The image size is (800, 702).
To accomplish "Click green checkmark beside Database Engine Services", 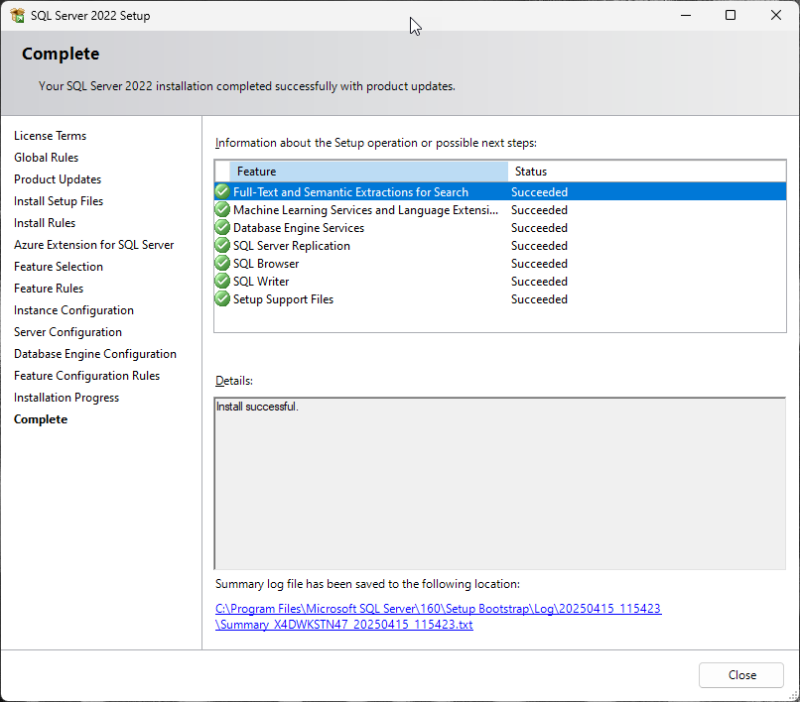I will [x=222, y=228].
